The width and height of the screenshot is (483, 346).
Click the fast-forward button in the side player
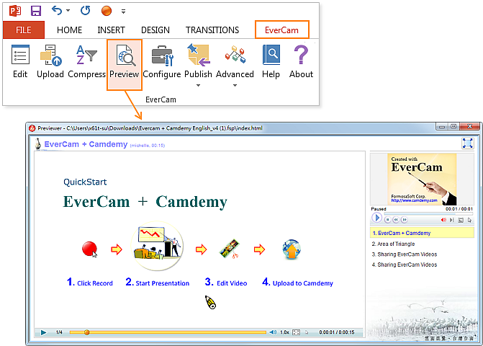pos(404,220)
